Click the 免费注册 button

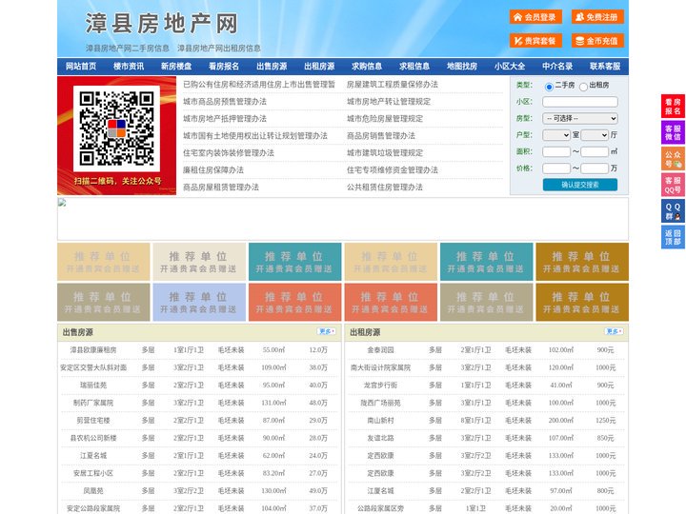[x=597, y=17]
